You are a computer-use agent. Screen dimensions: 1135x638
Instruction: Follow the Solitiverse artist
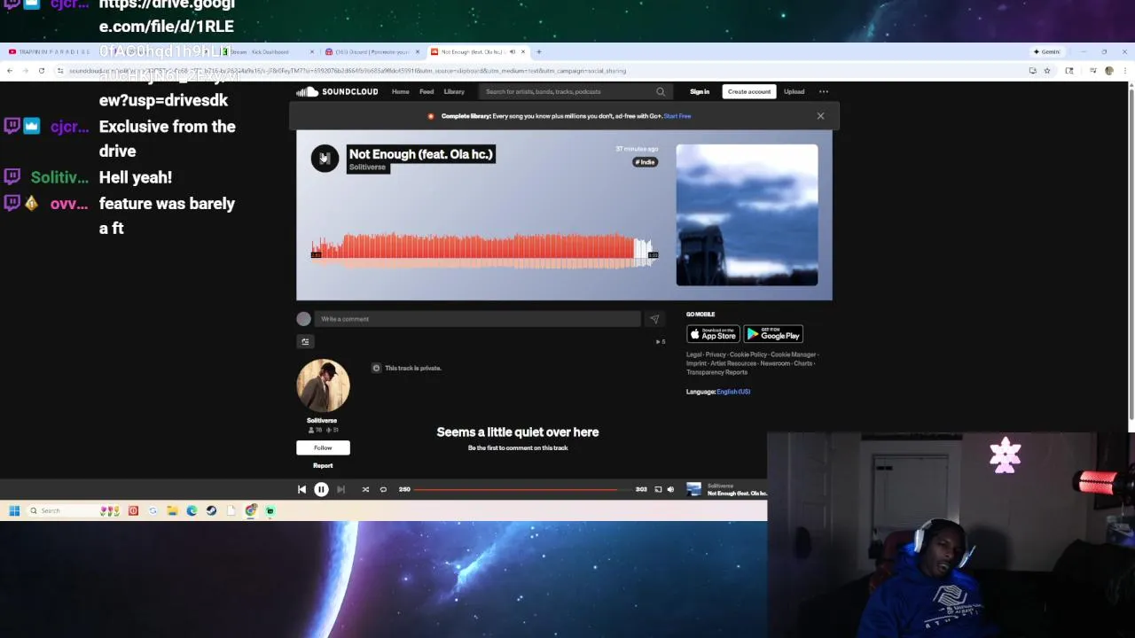tap(323, 447)
